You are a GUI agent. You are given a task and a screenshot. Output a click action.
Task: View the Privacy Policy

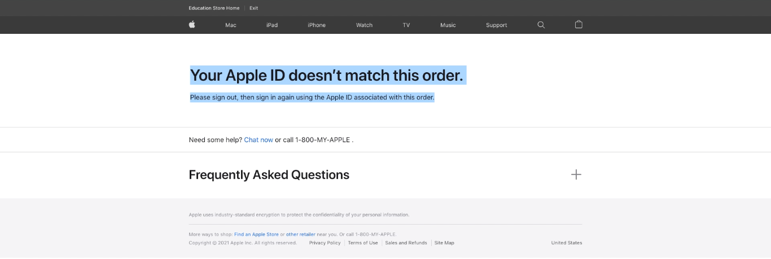(x=325, y=243)
